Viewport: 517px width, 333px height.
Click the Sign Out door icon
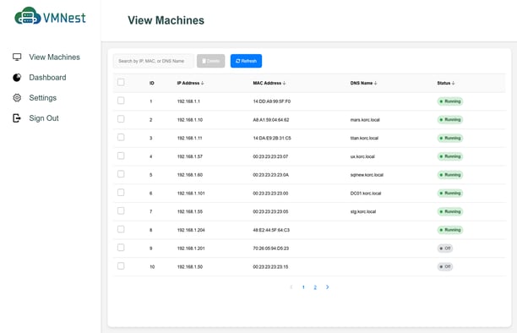click(x=17, y=118)
